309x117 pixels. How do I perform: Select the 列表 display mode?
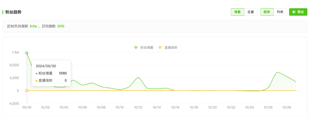point(280,12)
